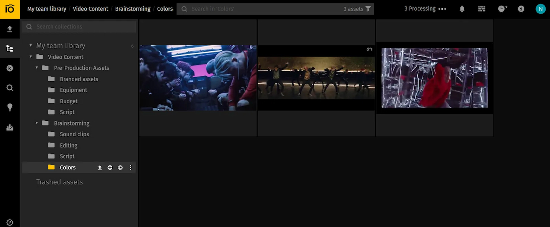
Task: Select the Sound clips folder
Action: coord(74,134)
